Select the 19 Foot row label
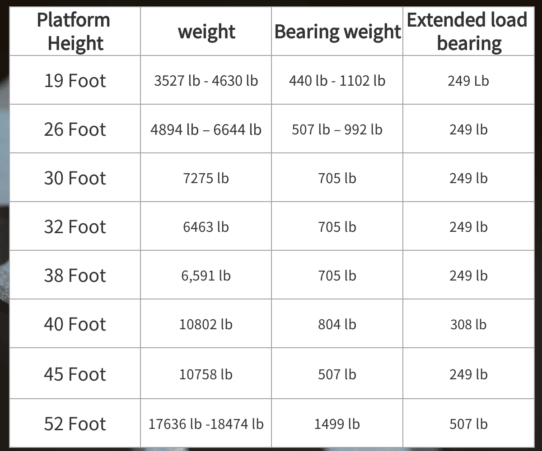The height and width of the screenshot is (451, 542). (x=75, y=81)
